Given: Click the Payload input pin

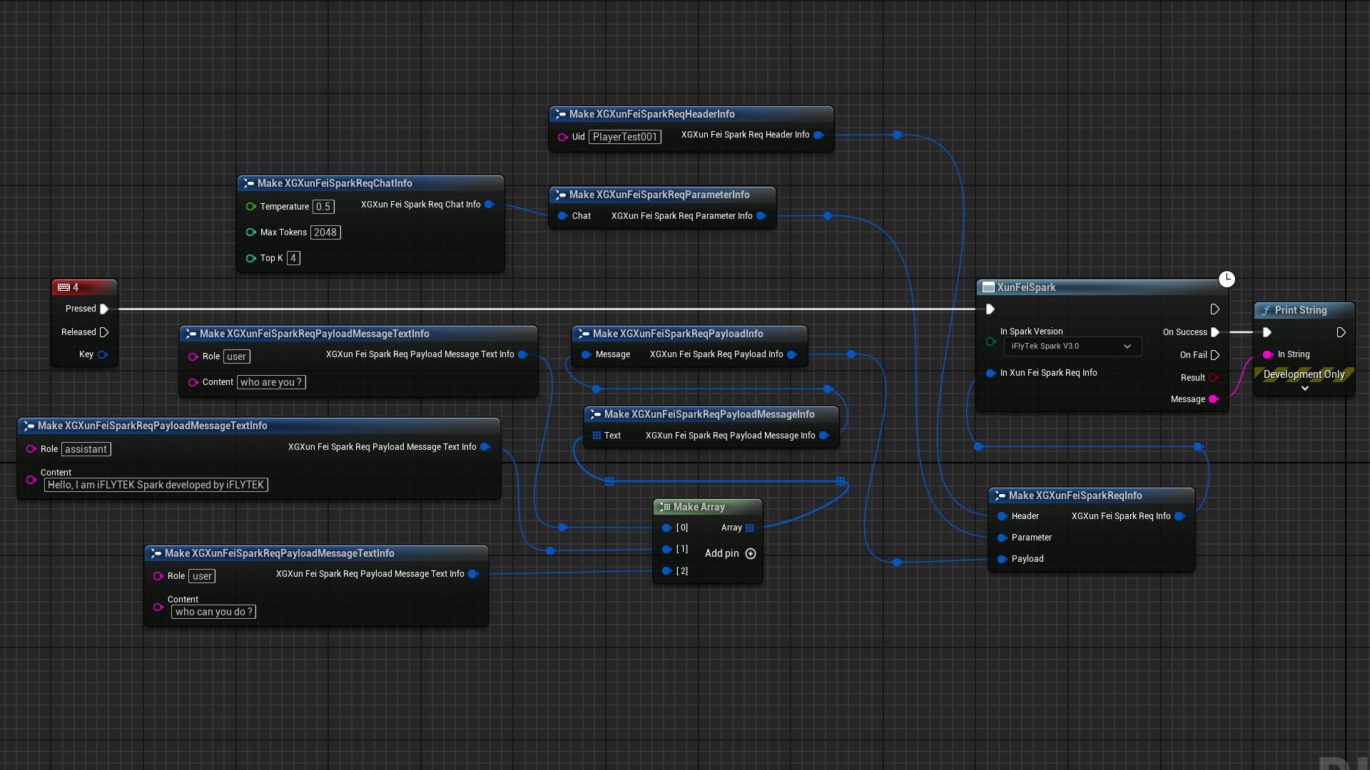Looking at the screenshot, I should point(1002,559).
